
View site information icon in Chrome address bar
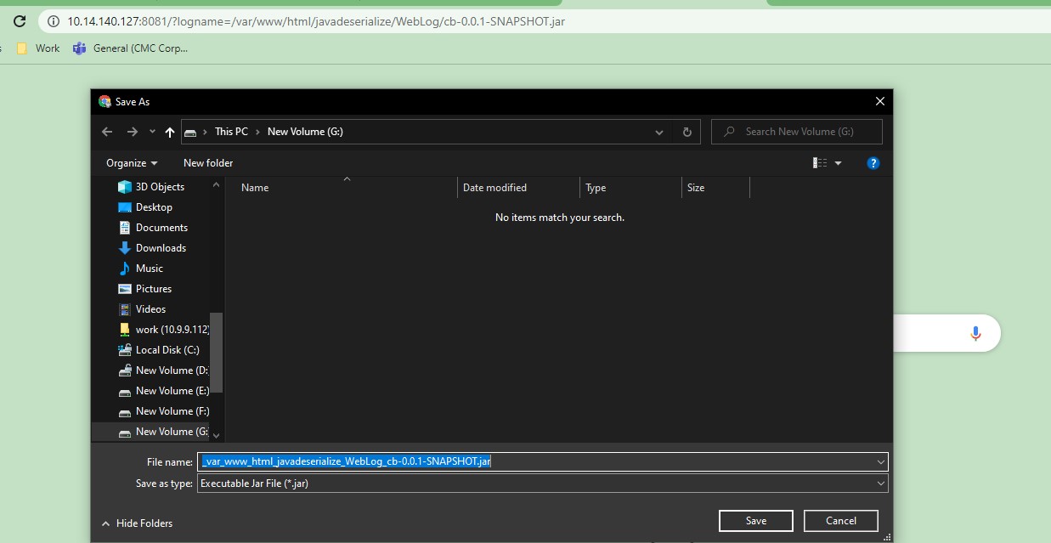click(53, 21)
